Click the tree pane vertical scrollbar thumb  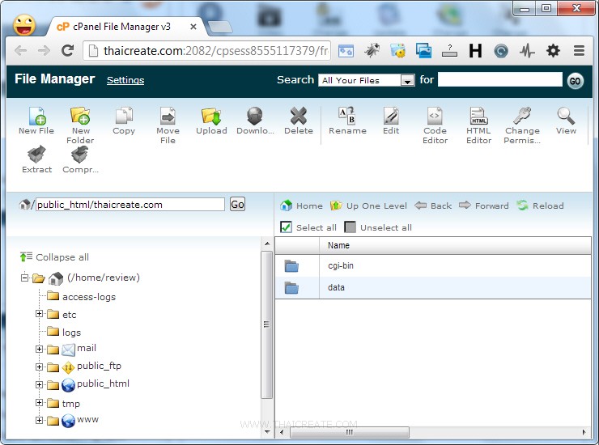(267, 324)
